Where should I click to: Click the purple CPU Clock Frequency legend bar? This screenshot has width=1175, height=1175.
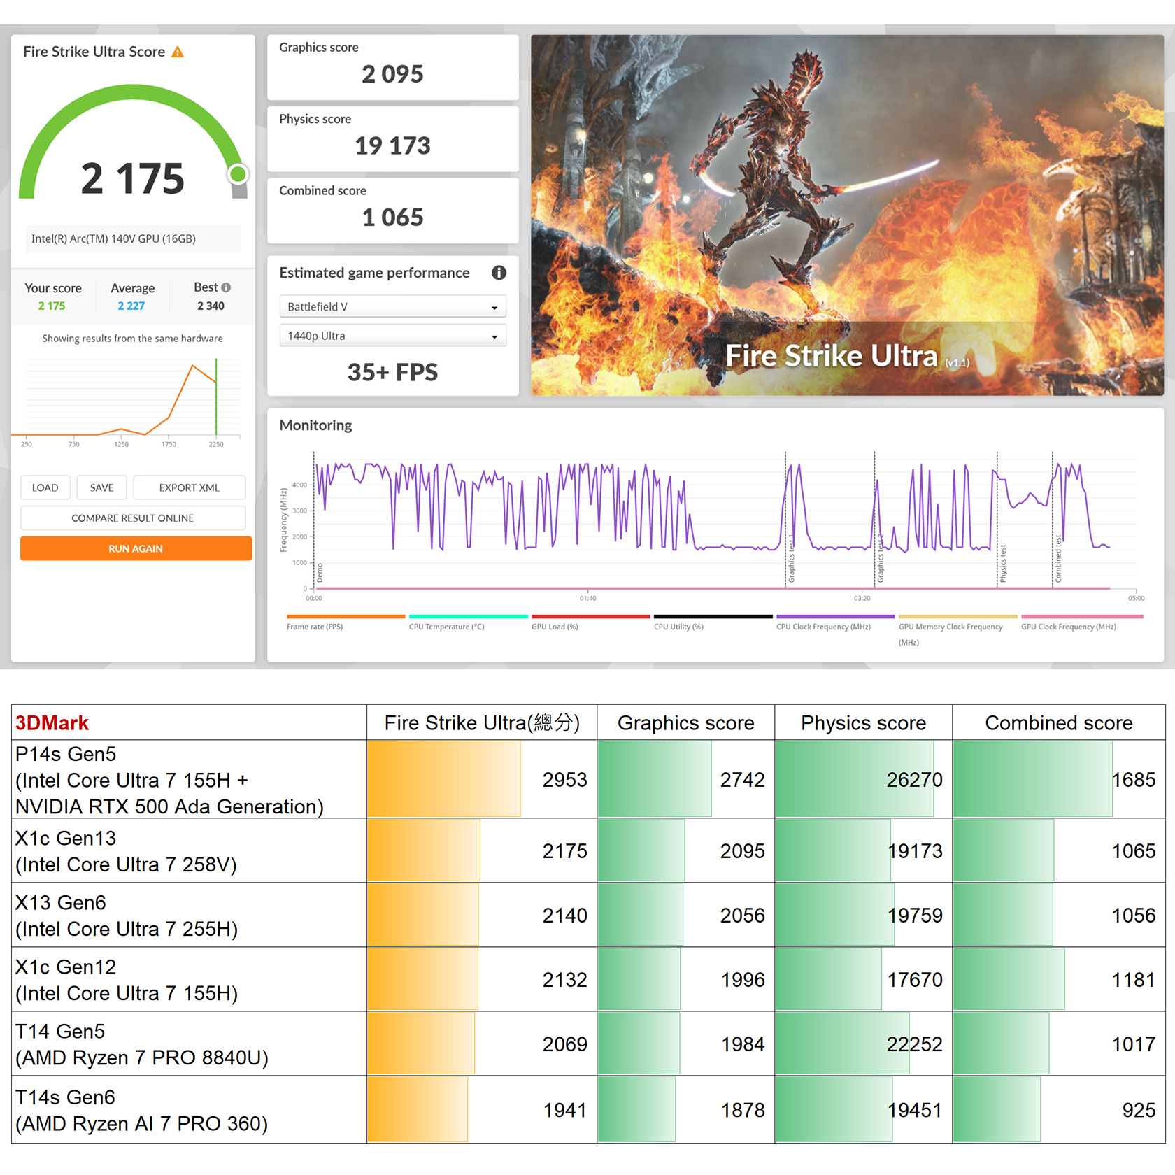(x=835, y=617)
